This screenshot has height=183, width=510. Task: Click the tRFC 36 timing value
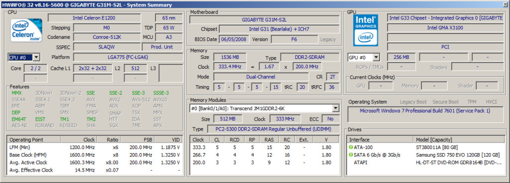point(331,87)
